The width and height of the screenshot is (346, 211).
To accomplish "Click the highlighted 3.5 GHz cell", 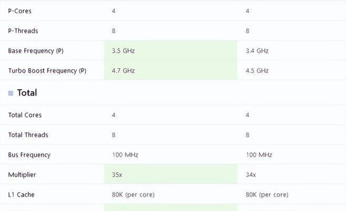I will pyautogui.click(x=171, y=51).
